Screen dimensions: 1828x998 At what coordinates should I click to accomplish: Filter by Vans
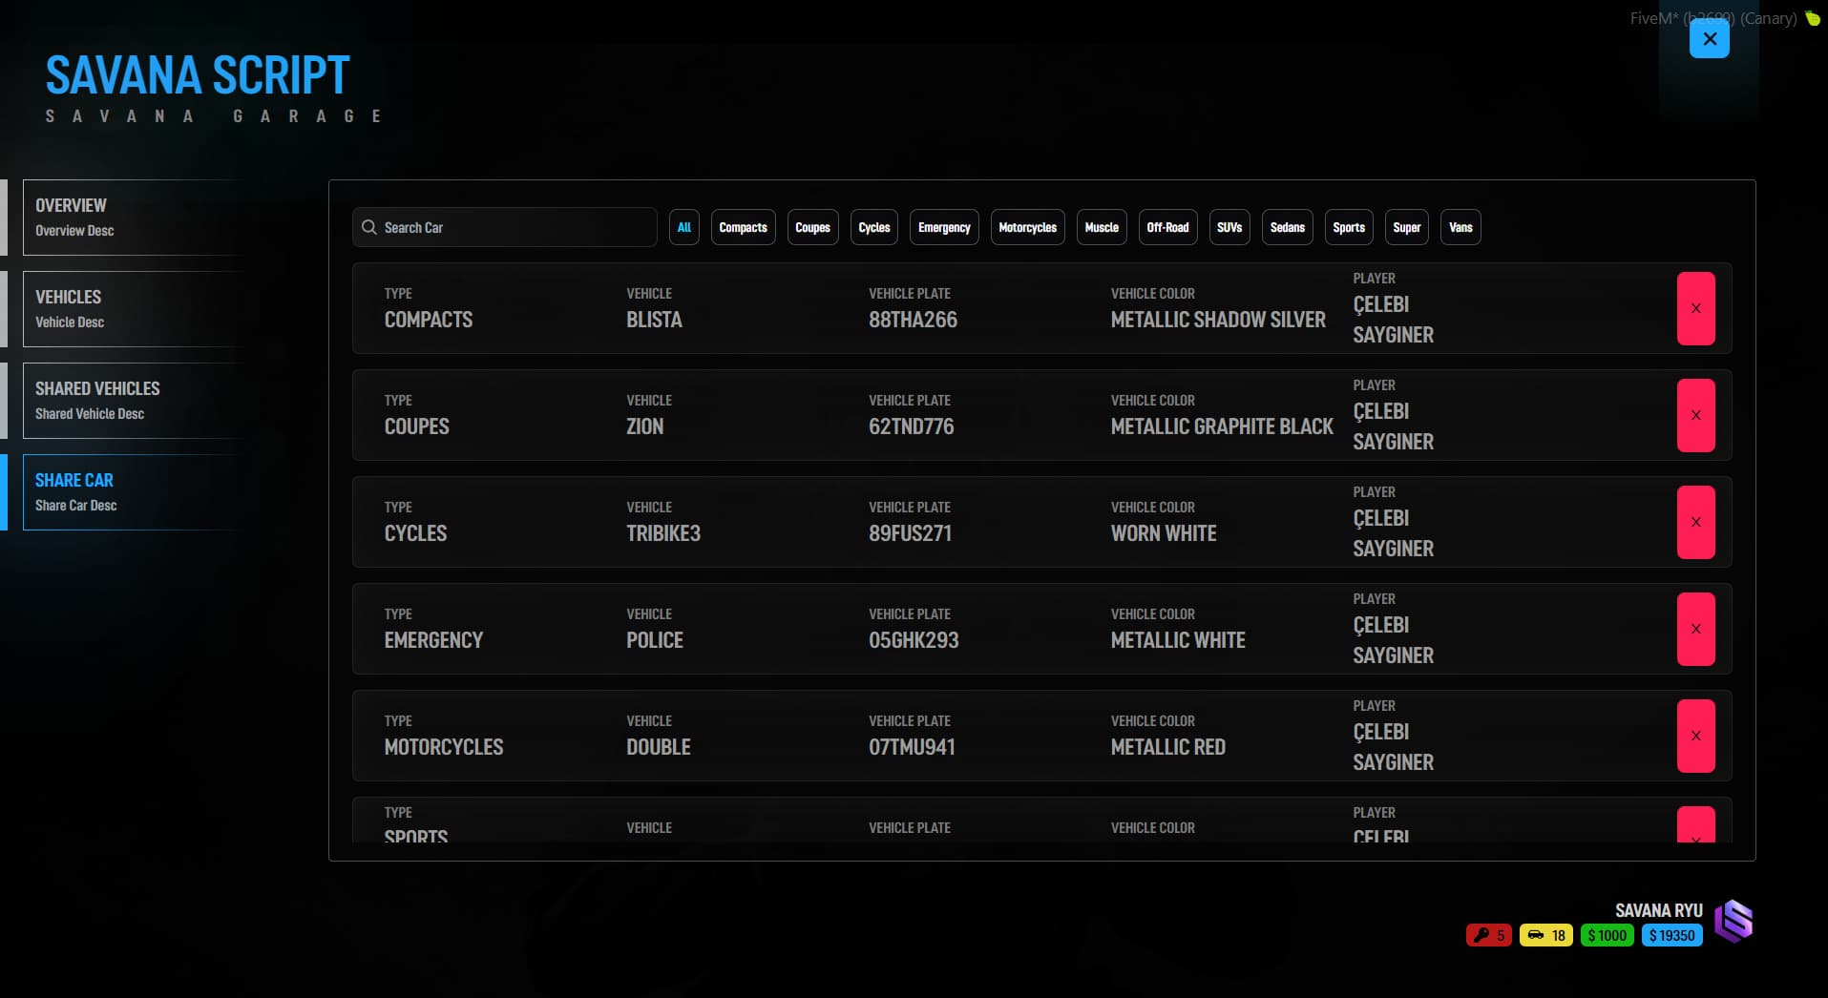(x=1460, y=227)
